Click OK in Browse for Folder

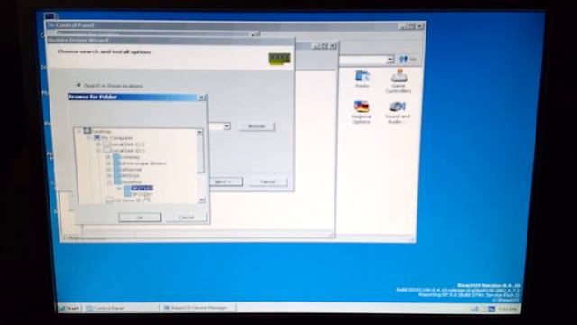[x=140, y=218]
